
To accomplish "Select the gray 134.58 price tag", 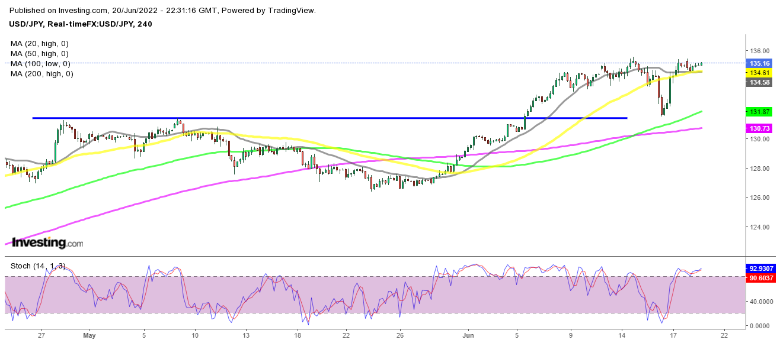I will 759,82.
